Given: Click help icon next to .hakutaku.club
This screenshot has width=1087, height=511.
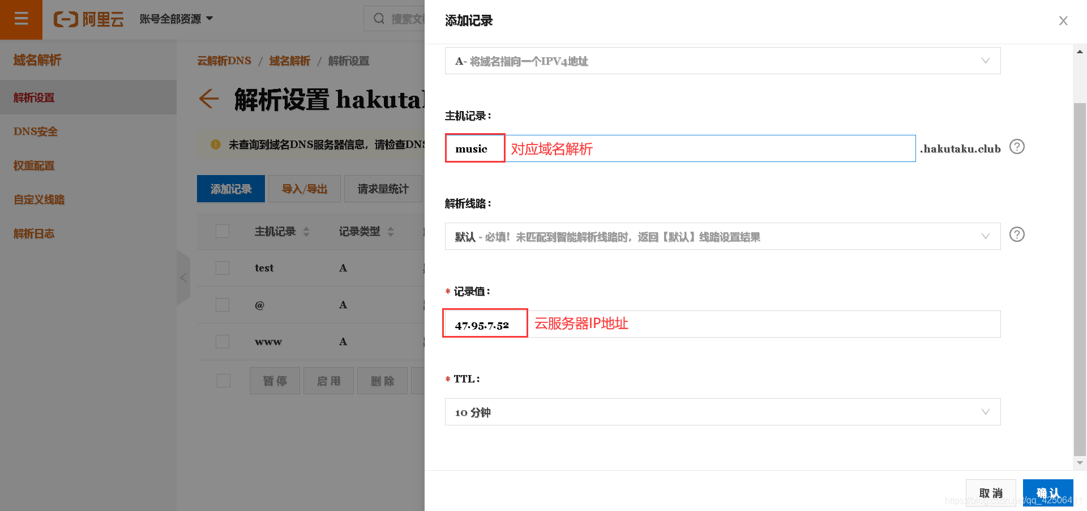Looking at the screenshot, I should 1017,147.
